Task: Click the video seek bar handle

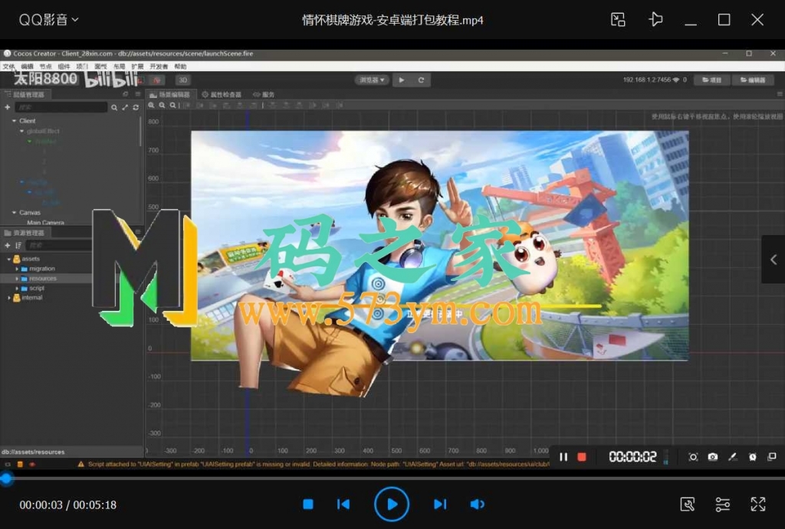Action: (6, 478)
